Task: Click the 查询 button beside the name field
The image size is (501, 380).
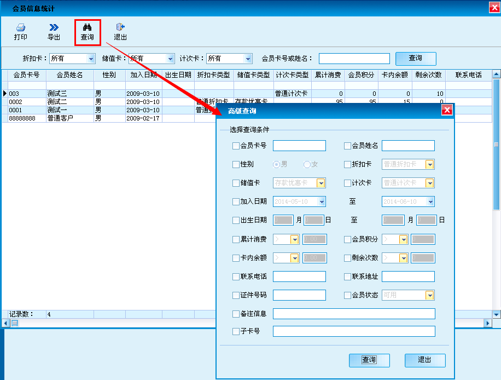Action: click(415, 58)
